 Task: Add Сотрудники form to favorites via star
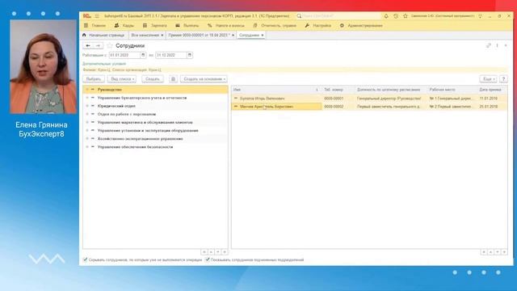coord(110,45)
